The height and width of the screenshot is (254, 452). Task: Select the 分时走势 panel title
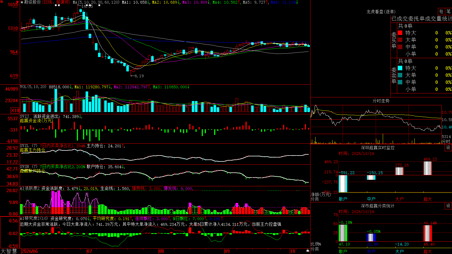coord(381,101)
